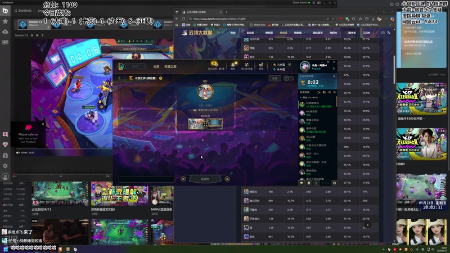Click round icon right of 队列中 button
This screenshot has width=450, height=253.
(227, 179)
